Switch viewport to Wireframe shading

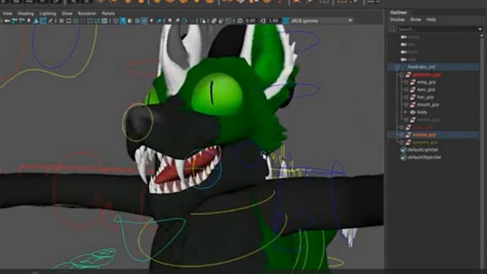(115, 21)
